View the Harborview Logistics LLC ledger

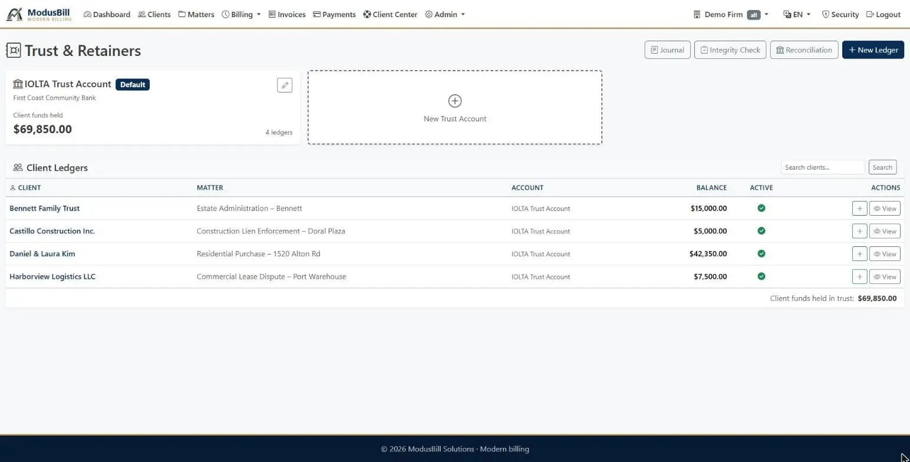885,277
